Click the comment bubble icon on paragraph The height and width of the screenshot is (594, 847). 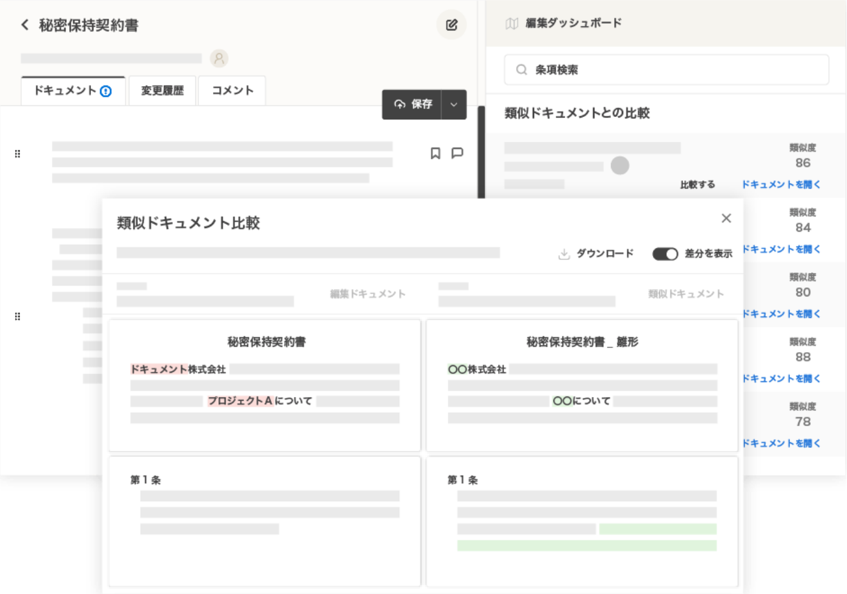point(457,153)
